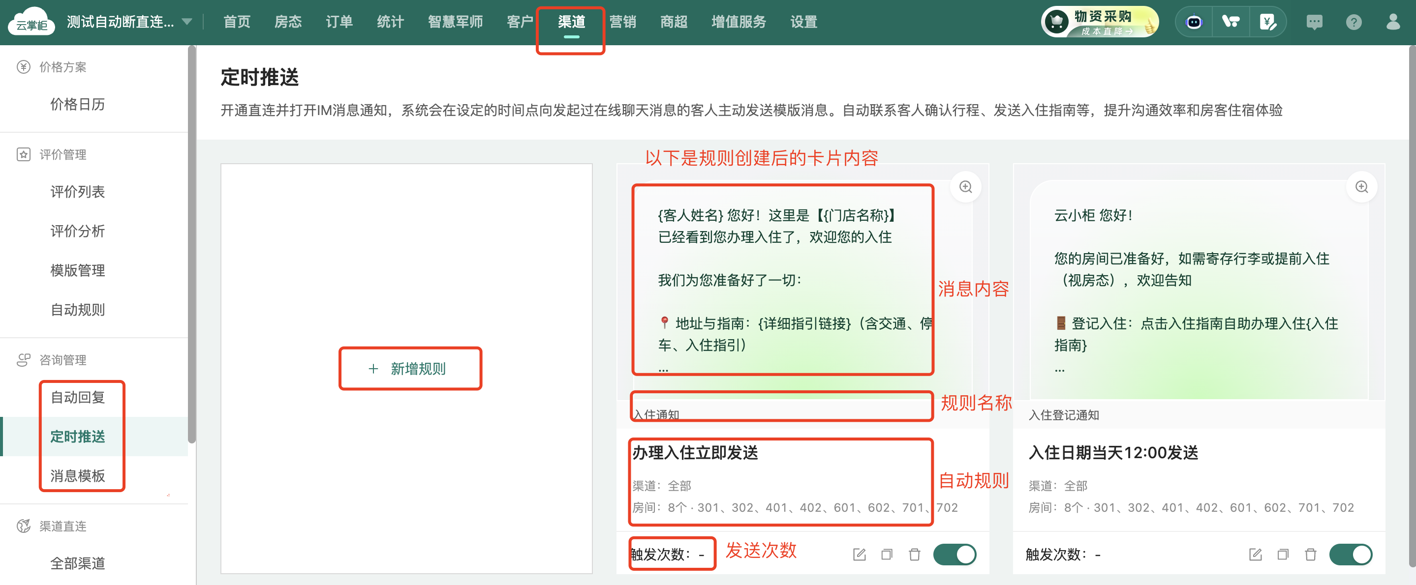Switch to the 订单 top menu

[339, 22]
